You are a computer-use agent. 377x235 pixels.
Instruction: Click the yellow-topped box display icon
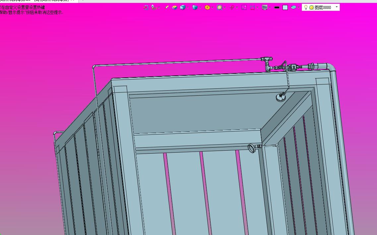click(x=174, y=7)
